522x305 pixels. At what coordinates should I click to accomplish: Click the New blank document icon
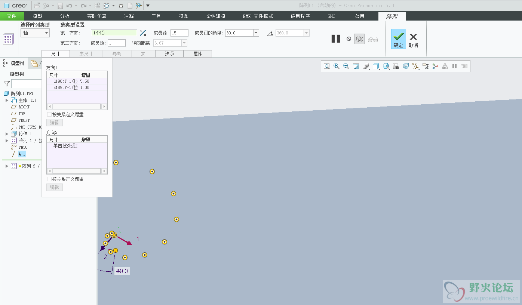130,6
